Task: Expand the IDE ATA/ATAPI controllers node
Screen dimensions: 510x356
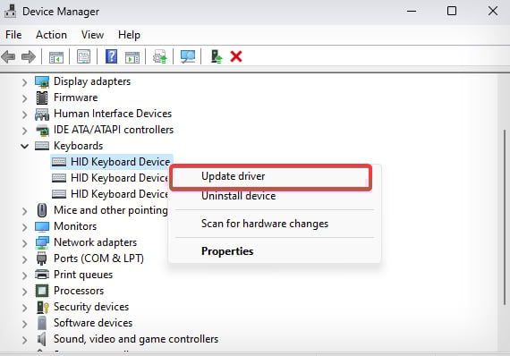Action: coord(24,131)
